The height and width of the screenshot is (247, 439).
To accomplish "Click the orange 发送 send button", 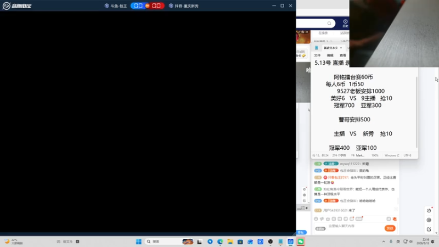I will coord(390,228).
